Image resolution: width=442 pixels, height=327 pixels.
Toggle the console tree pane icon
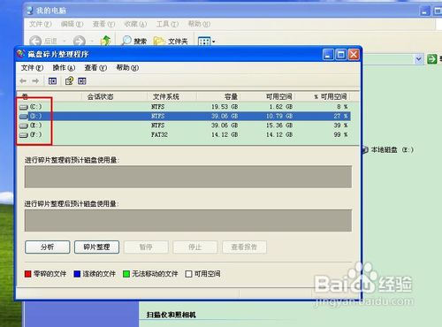point(52,81)
